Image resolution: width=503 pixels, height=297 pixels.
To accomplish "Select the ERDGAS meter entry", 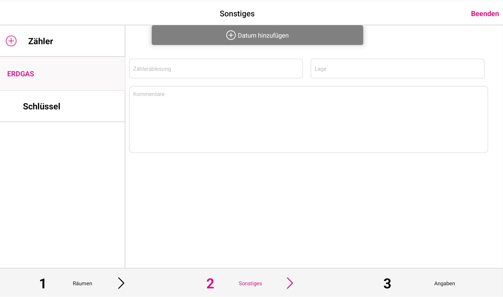I will (62, 74).
